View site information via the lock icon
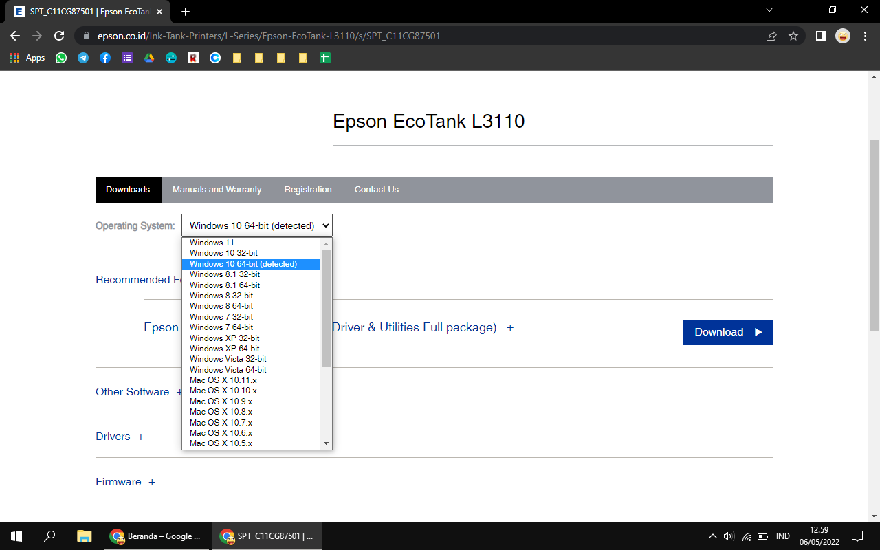Screen dimensions: 880x550 coord(86,36)
